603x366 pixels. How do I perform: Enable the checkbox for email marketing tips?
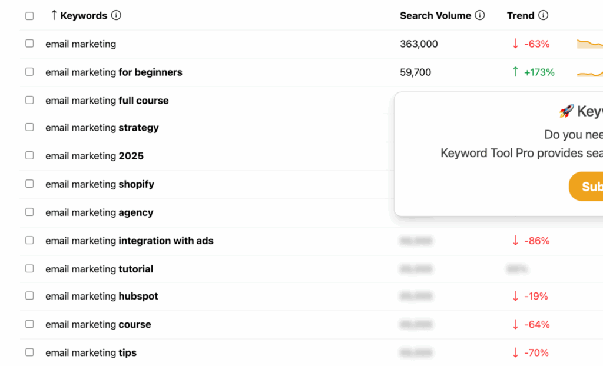coord(29,352)
